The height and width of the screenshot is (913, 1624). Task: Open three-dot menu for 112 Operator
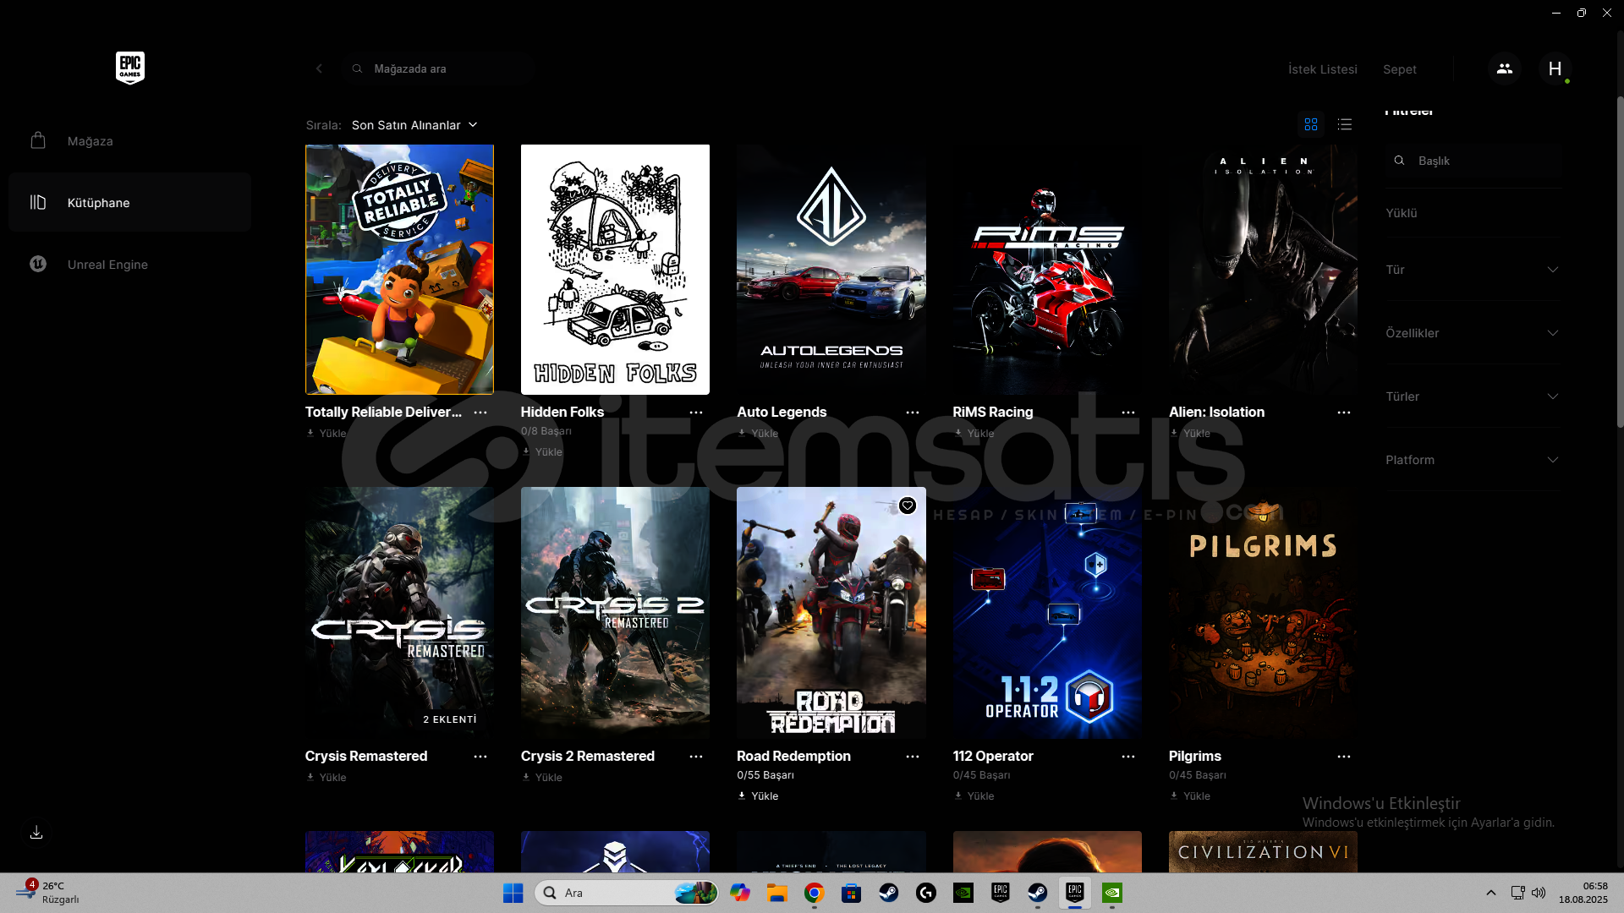click(x=1128, y=757)
